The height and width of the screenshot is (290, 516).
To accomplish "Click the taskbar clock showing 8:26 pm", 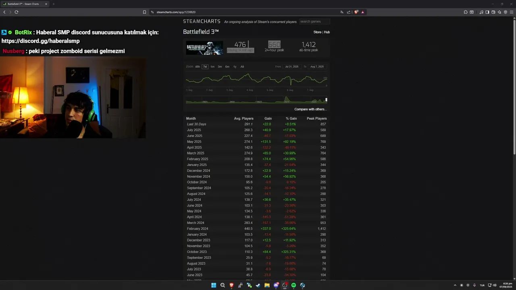I will point(506,285).
